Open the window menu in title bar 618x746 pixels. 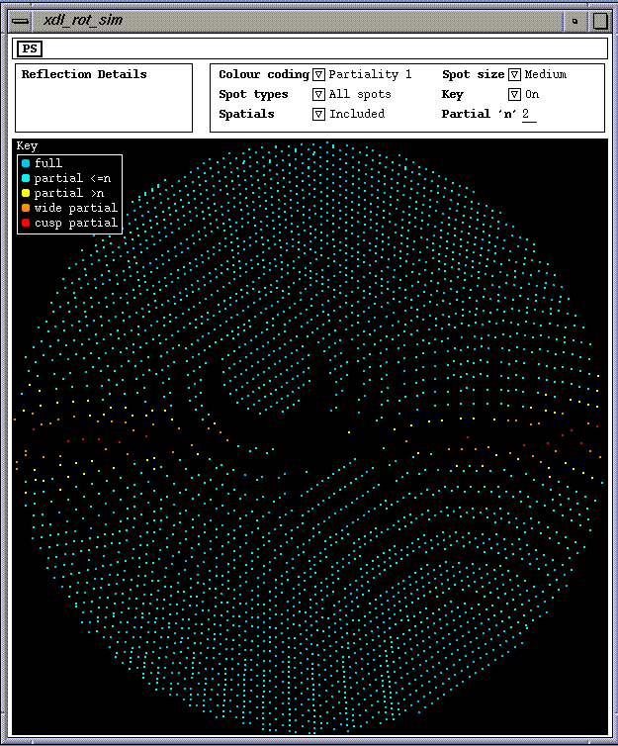20,20
